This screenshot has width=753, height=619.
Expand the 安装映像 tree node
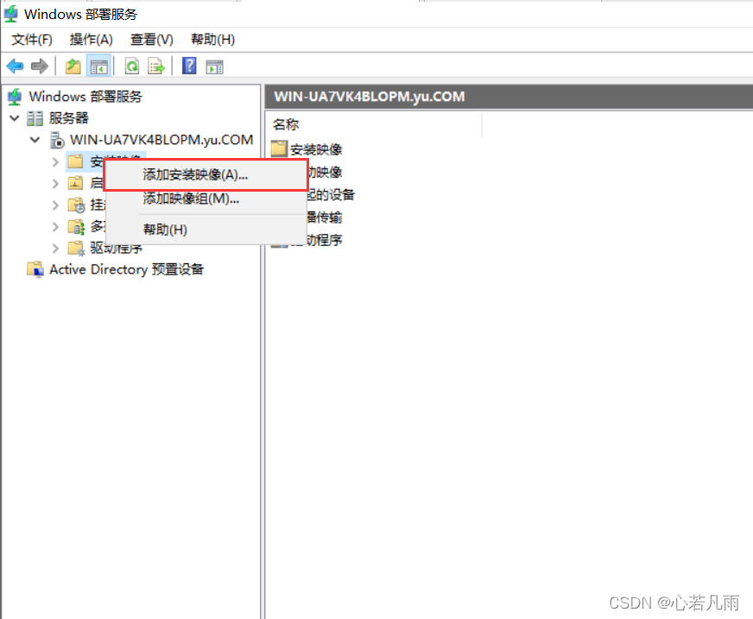(x=55, y=161)
